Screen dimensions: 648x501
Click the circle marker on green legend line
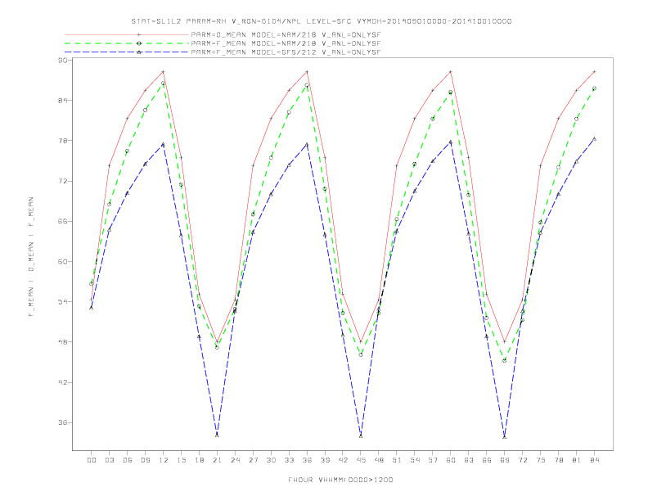[x=139, y=43]
